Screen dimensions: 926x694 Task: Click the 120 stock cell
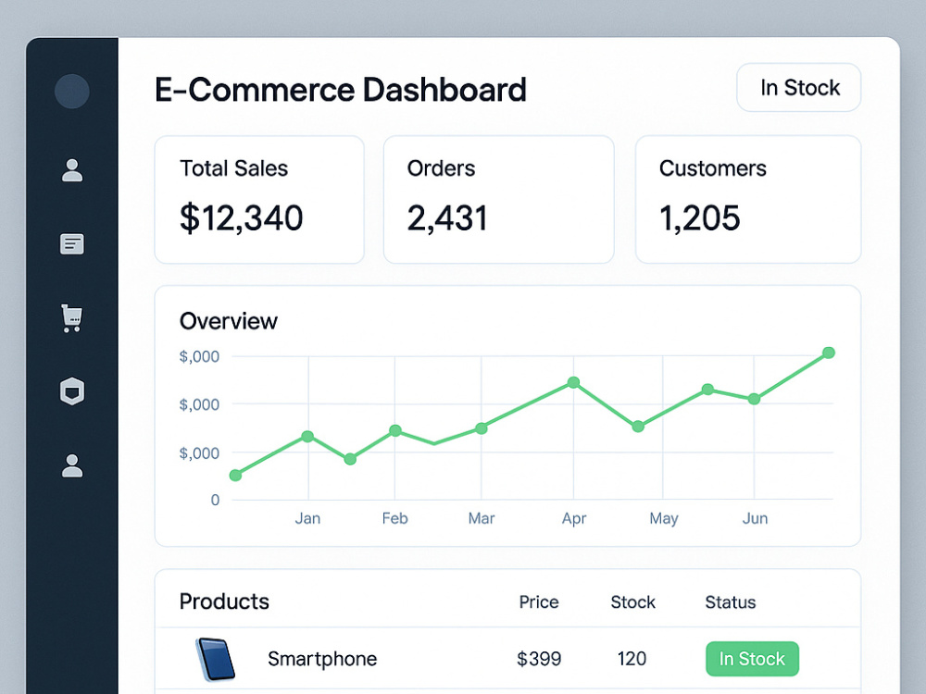(x=632, y=659)
